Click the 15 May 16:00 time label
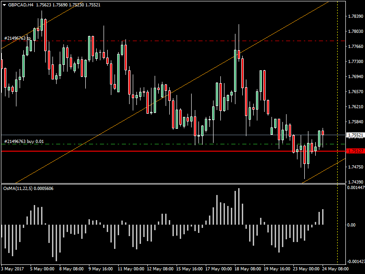This screenshot has height=274, width=365. pyautogui.click(x=189, y=269)
